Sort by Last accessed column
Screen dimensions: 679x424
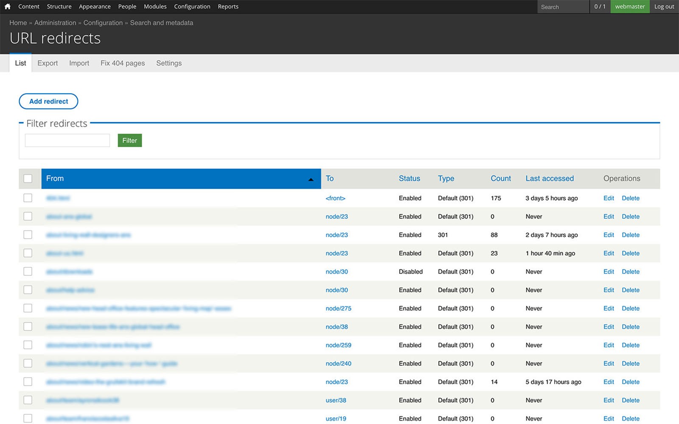coord(550,179)
